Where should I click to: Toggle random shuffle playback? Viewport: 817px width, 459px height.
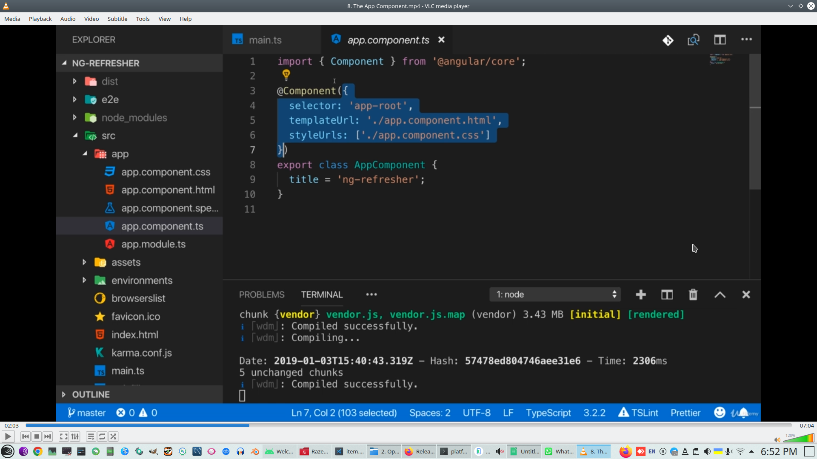click(x=113, y=436)
